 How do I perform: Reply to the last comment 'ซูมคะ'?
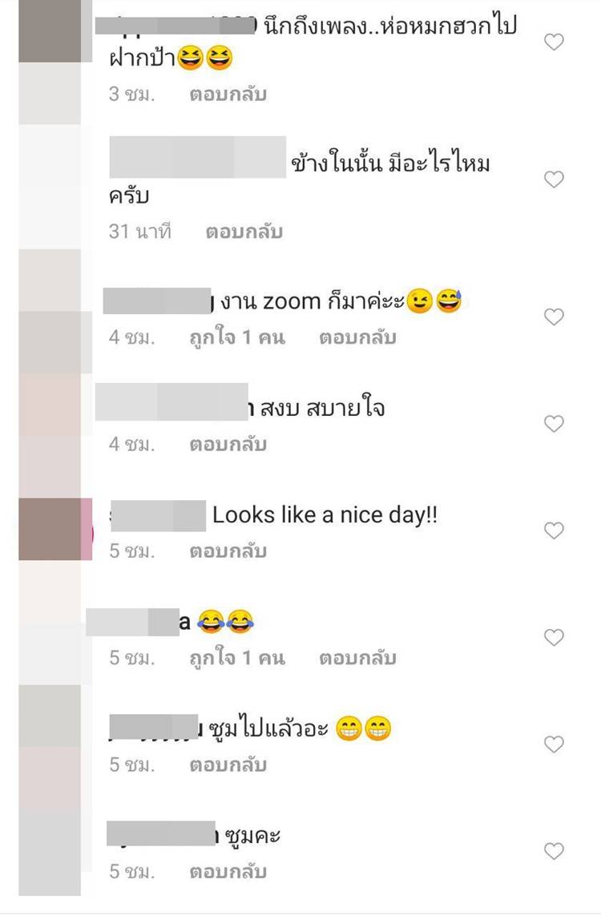pos(228,872)
